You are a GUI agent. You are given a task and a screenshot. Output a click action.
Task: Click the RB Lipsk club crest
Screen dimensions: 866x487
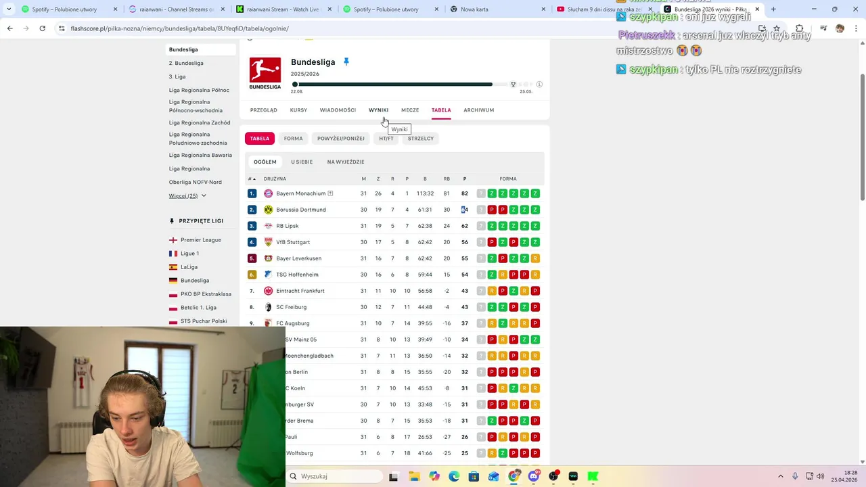tap(269, 226)
